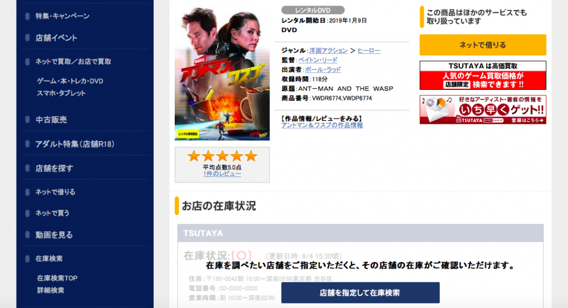The height and width of the screenshot is (308, 568).
Task: Open 特集・キャンペーン in the sidebar
Action: [62, 16]
